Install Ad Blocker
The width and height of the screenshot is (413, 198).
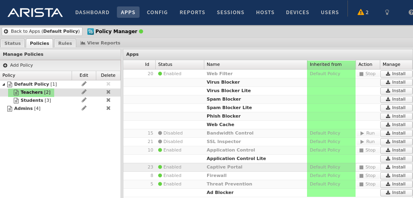pos(396,192)
